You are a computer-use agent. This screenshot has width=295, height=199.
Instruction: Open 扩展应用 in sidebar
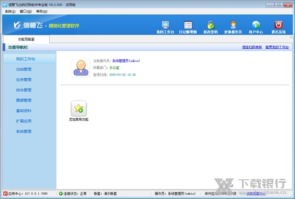pyautogui.click(x=24, y=121)
